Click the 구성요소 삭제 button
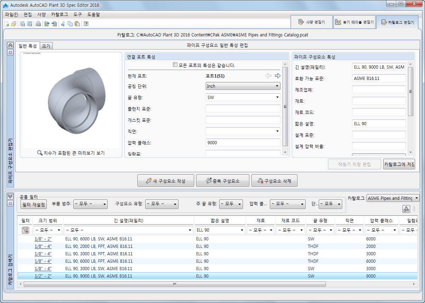Image resolution: width=425 pixels, height=303 pixels. (x=274, y=181)
